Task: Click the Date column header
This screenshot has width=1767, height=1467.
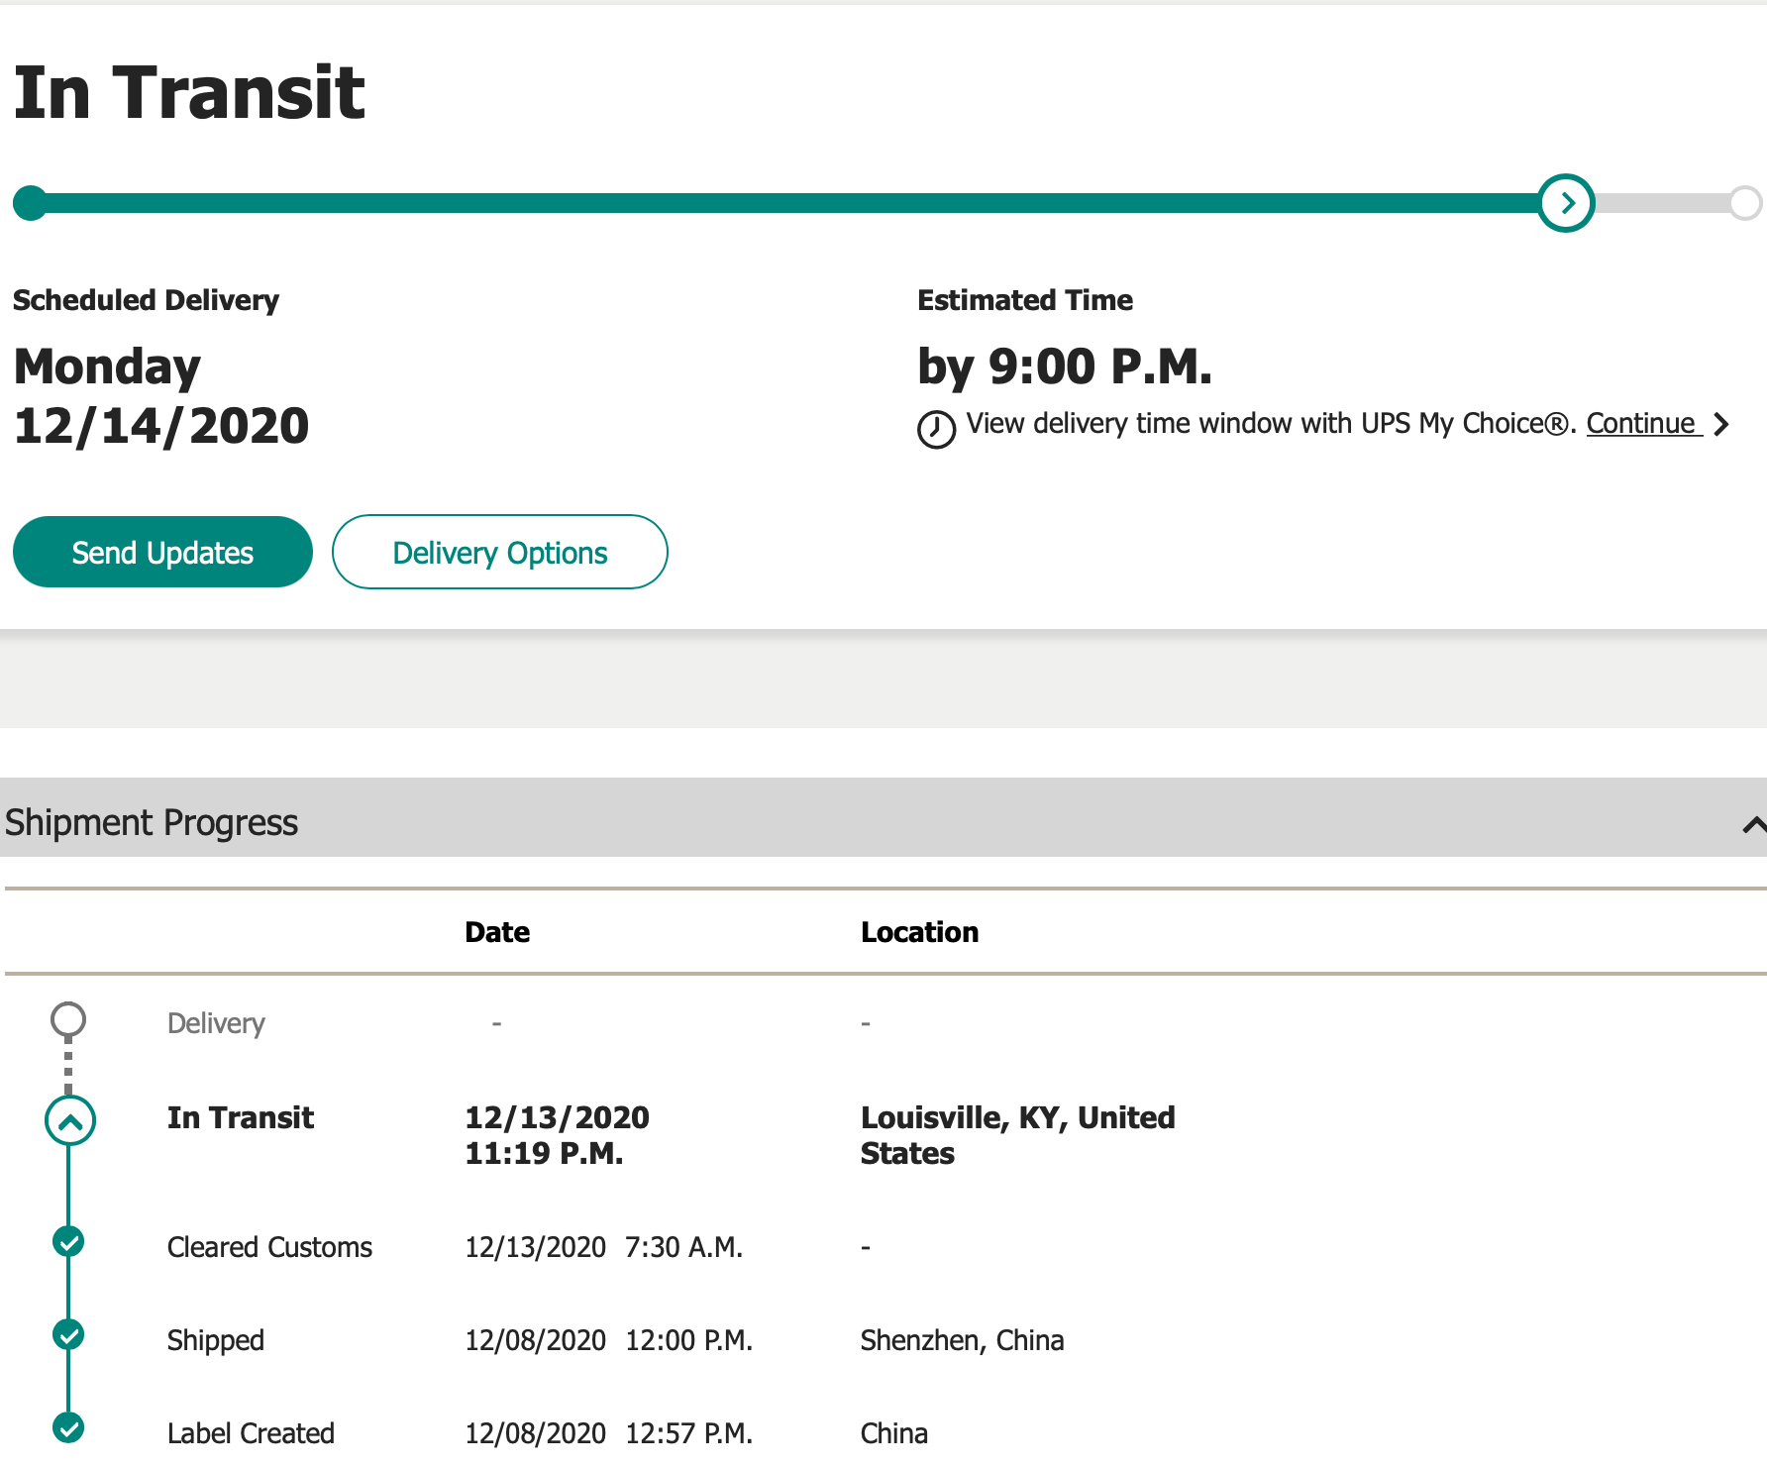Action: point(497,932)
